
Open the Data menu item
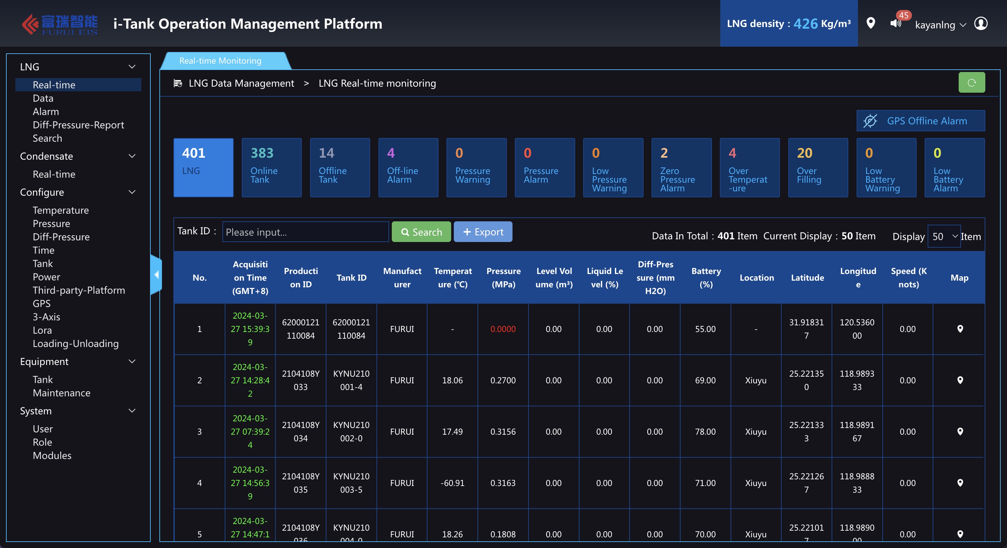(43, 98)
